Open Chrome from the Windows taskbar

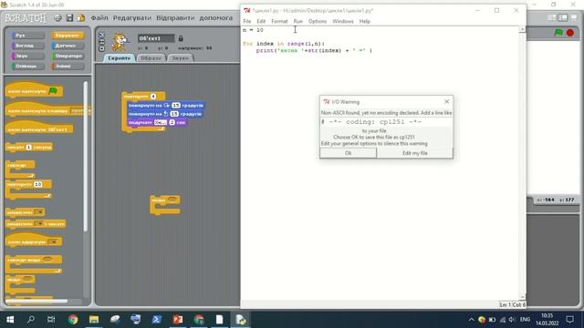tap(73, 320)
